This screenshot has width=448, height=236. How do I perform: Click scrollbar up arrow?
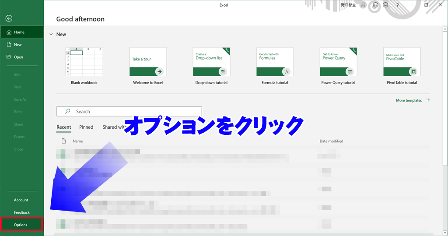[445, 29]
